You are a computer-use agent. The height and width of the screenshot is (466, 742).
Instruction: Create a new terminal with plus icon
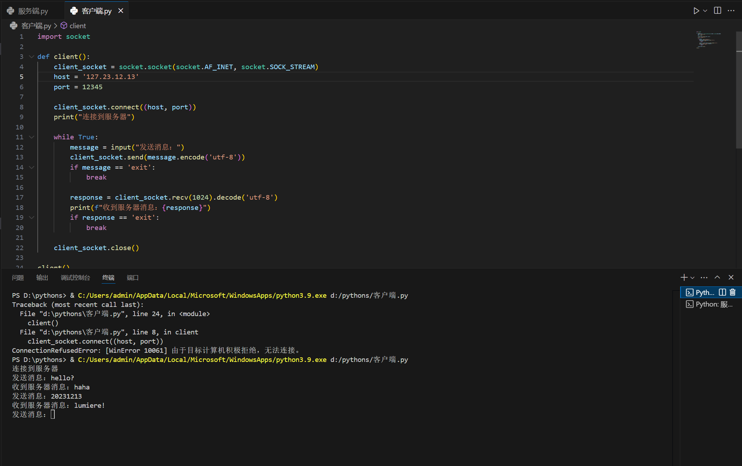coord(684,277)
